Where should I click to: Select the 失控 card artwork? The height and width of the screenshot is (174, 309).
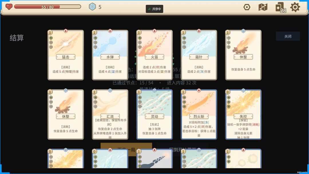243,103
